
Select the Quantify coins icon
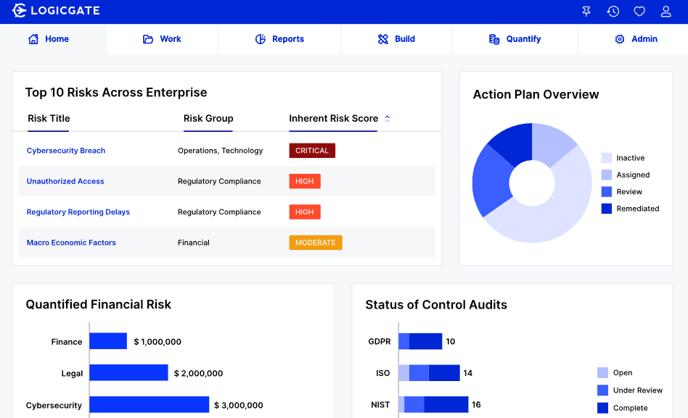pos(495,38)
